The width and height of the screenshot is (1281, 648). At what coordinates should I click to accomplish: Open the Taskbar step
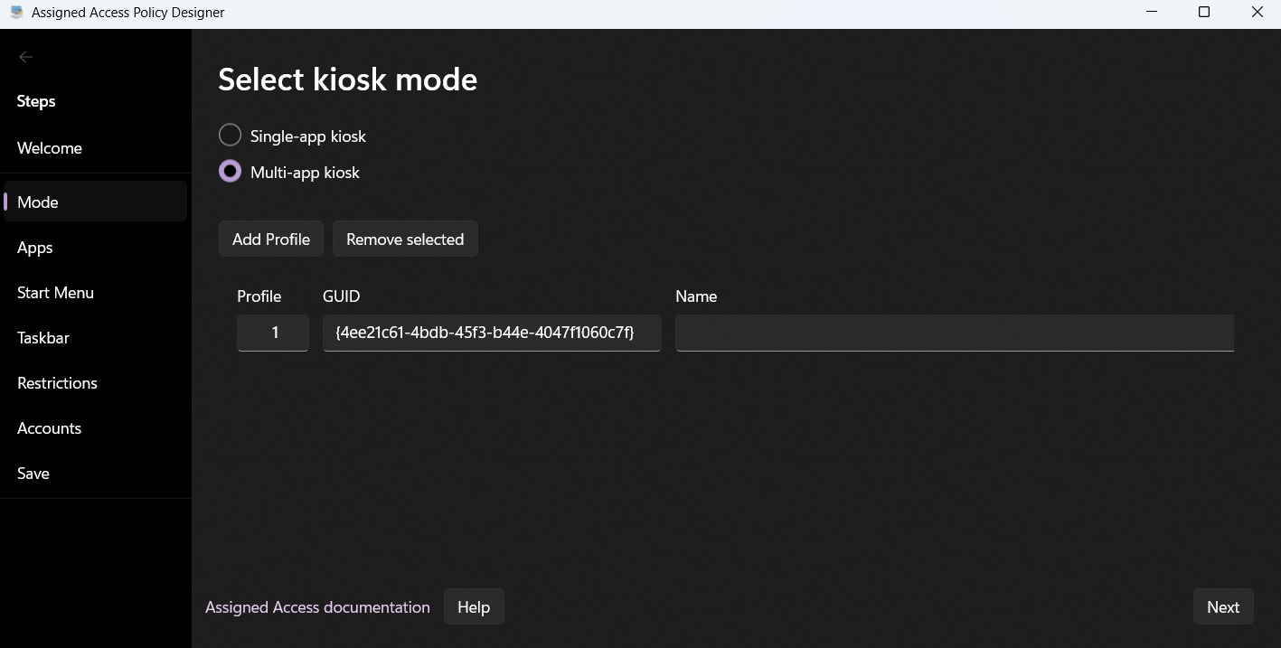(95, 338)
